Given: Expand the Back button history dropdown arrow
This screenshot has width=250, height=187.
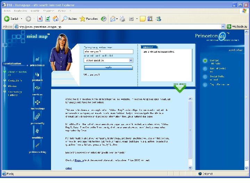Looking at the screenshot, I should (22, 19).
